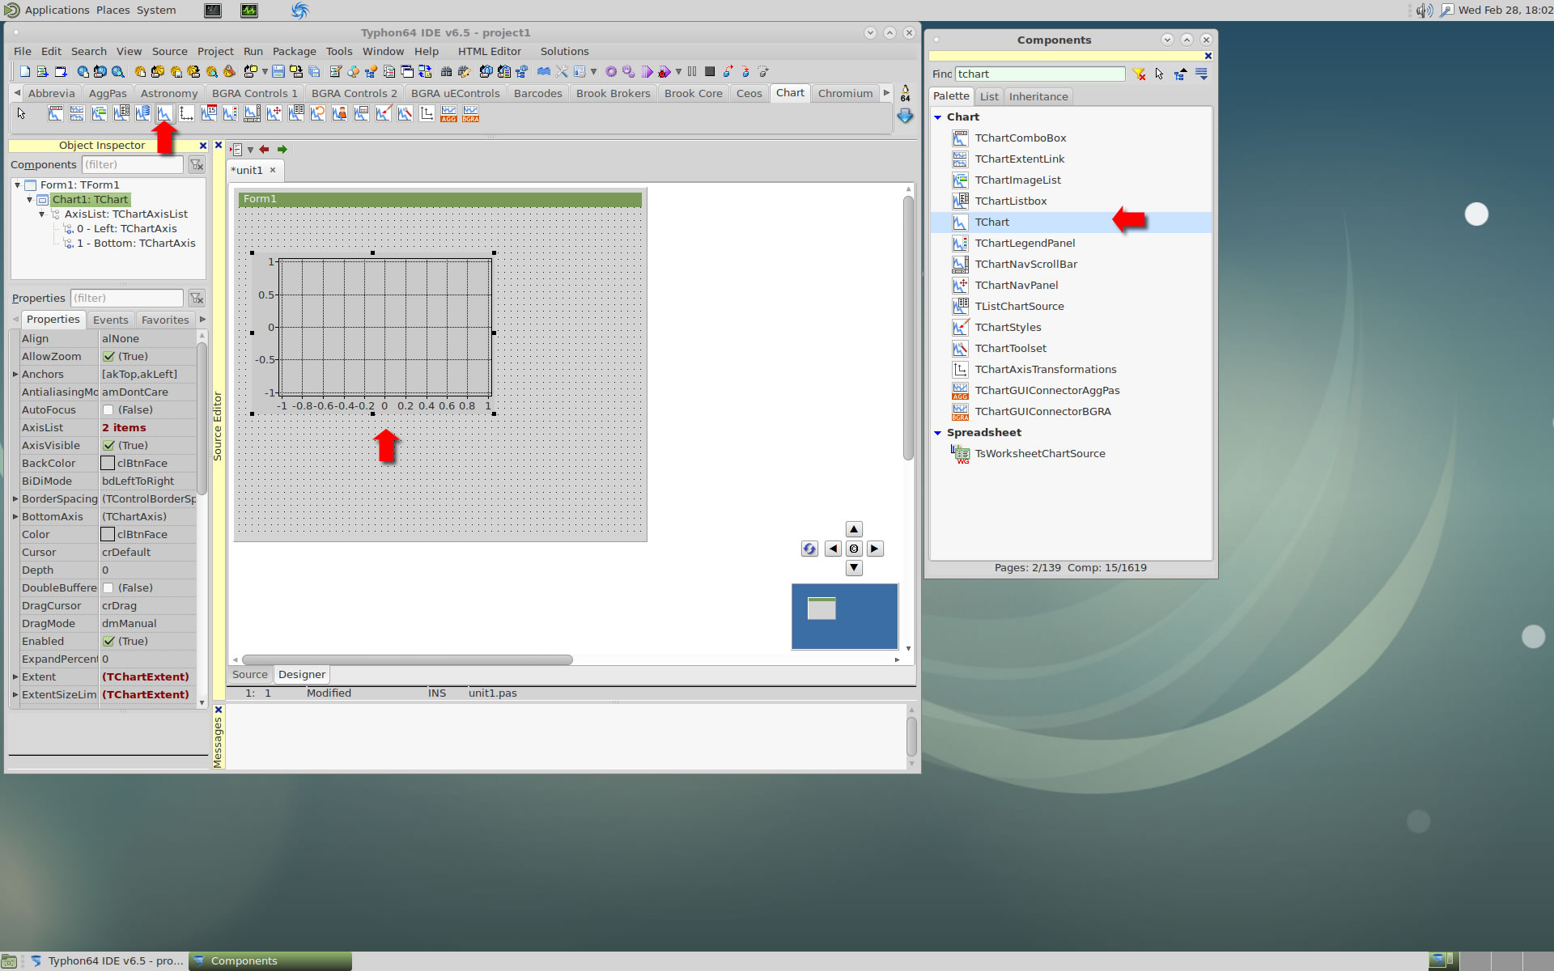Switch to the Inheritance tab in Components
Viewport: 1554px width, 971px height.
[1038, 97]
